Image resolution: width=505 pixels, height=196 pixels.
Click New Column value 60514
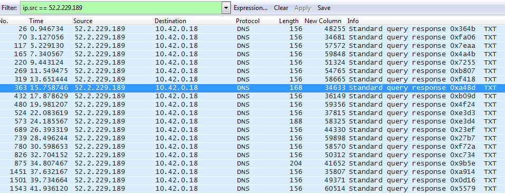tap(335, 188)
